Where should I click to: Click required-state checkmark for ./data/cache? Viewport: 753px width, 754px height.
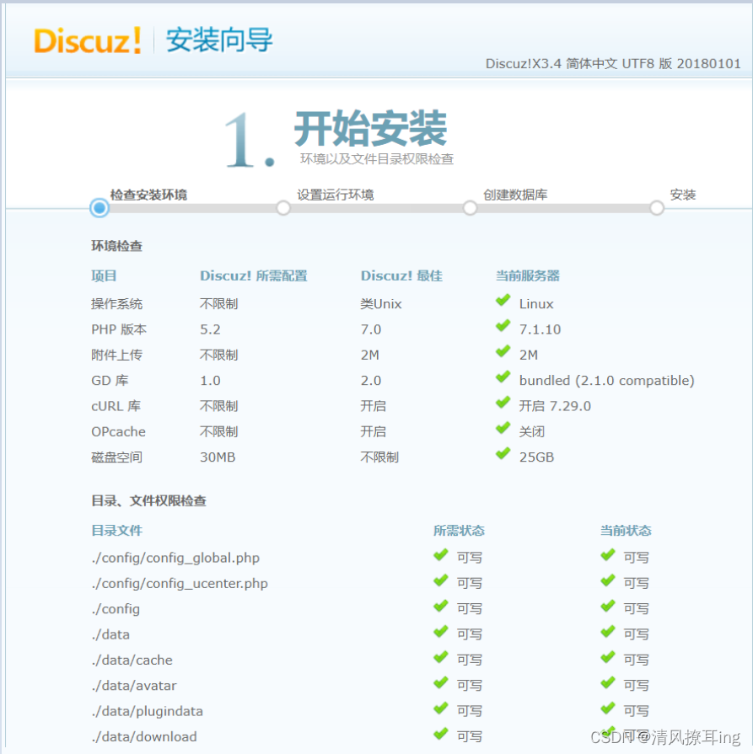click(x=440, y=657)
